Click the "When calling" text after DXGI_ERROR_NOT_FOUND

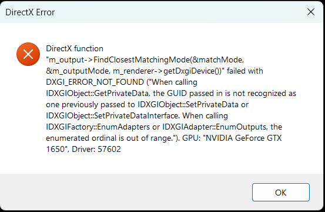pos(175,82)
